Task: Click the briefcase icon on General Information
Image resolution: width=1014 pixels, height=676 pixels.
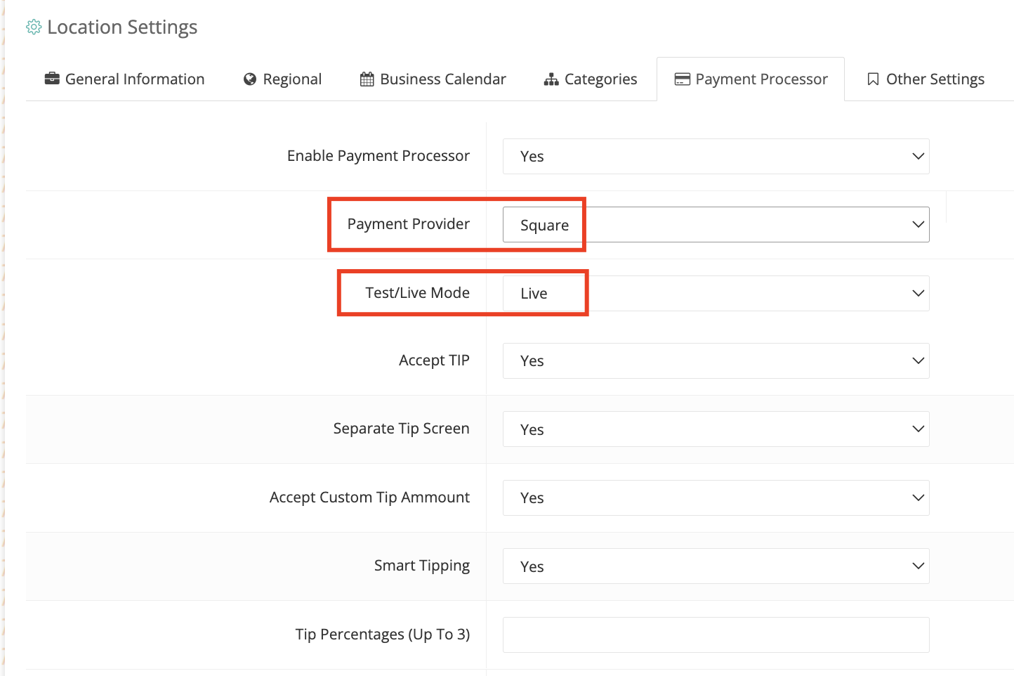Action: 52,79
